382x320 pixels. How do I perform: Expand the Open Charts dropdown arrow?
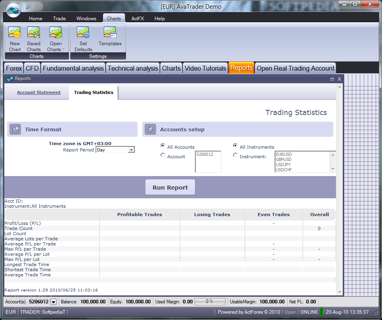[x=63, y=49]
